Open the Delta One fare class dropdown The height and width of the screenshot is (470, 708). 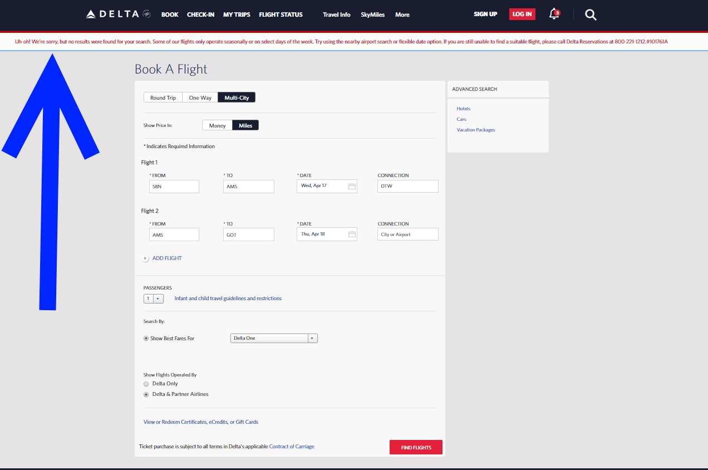[312, 338]
